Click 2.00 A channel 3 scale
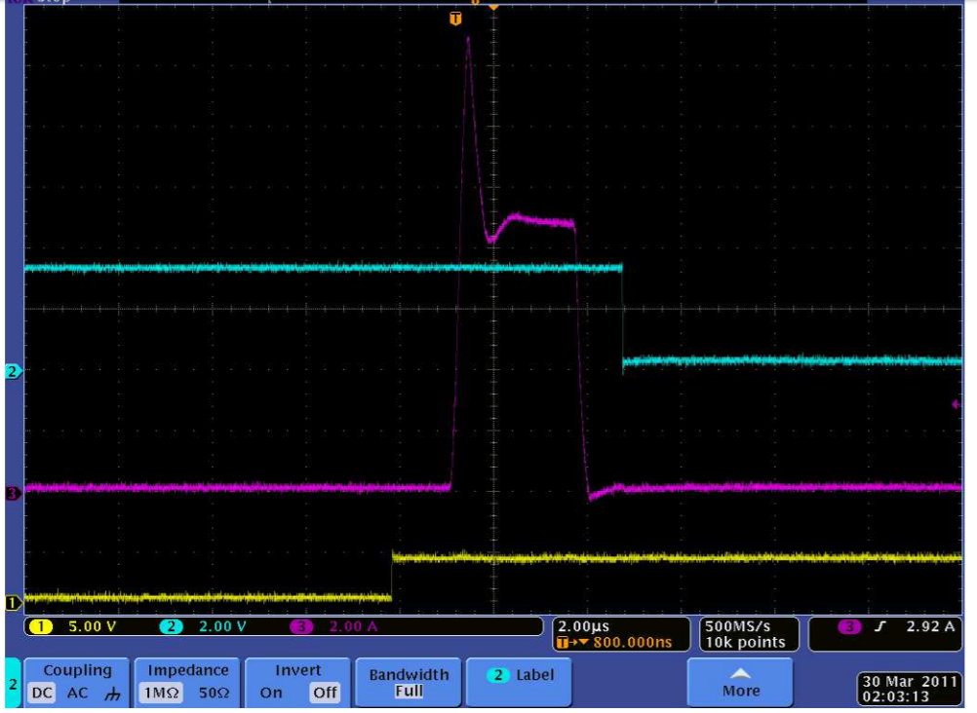Image resolution: width=977 pixels, height=713 pixels. coord(353,626)
